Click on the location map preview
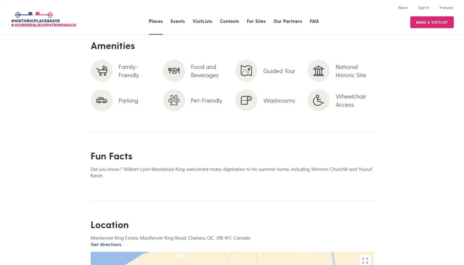This screenshot has height=265, width=464. (227, 259)
